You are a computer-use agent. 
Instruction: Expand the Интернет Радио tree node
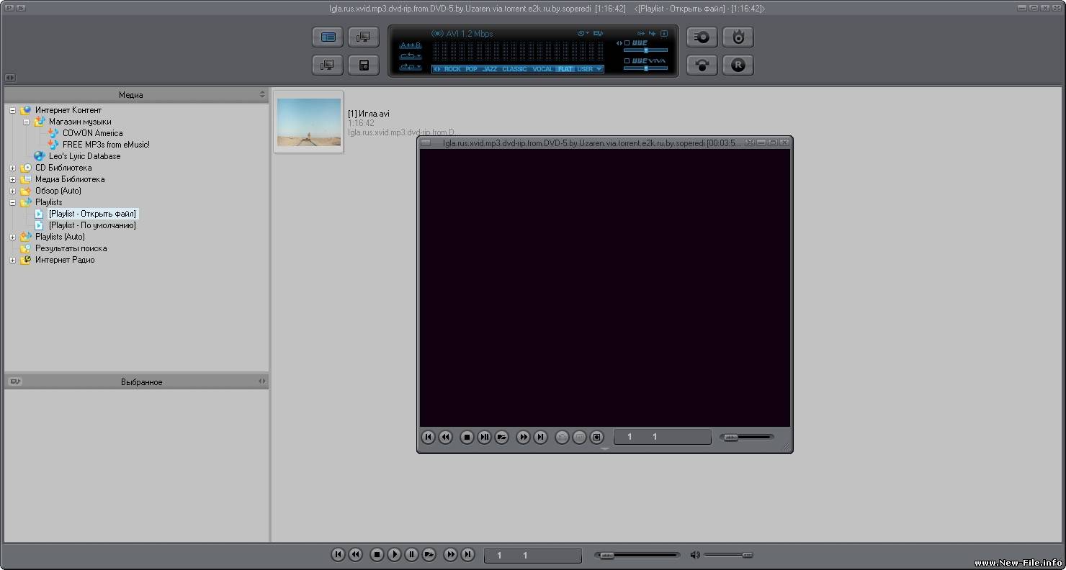click(x=13, y=260)
